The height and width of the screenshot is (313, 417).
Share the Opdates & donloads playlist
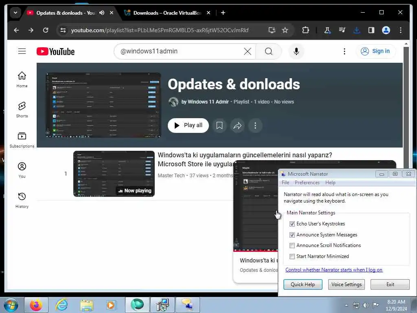pyautogui.click(x=237, y=126)
